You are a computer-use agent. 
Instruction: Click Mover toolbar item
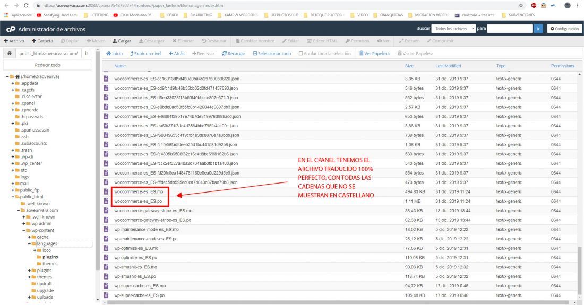(96, 41)
